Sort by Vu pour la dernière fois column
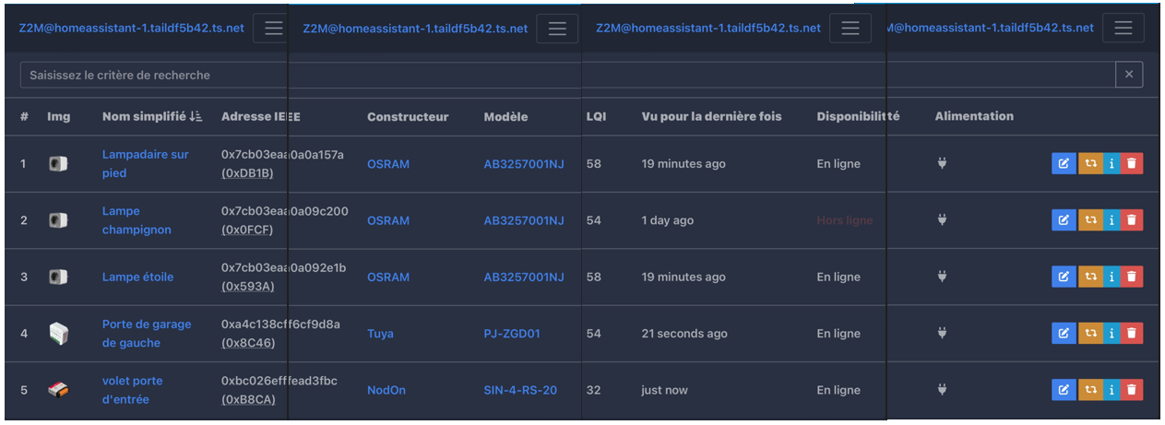The image size is (1165, 425). tap(711, 116)
